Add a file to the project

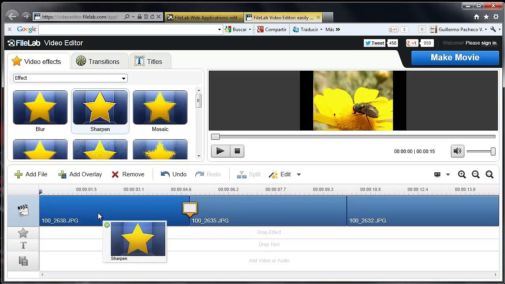pyautogui.click(x=31, y=174)
